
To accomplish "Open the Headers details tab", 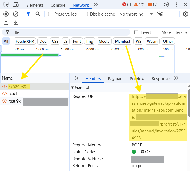I will 93,79.
